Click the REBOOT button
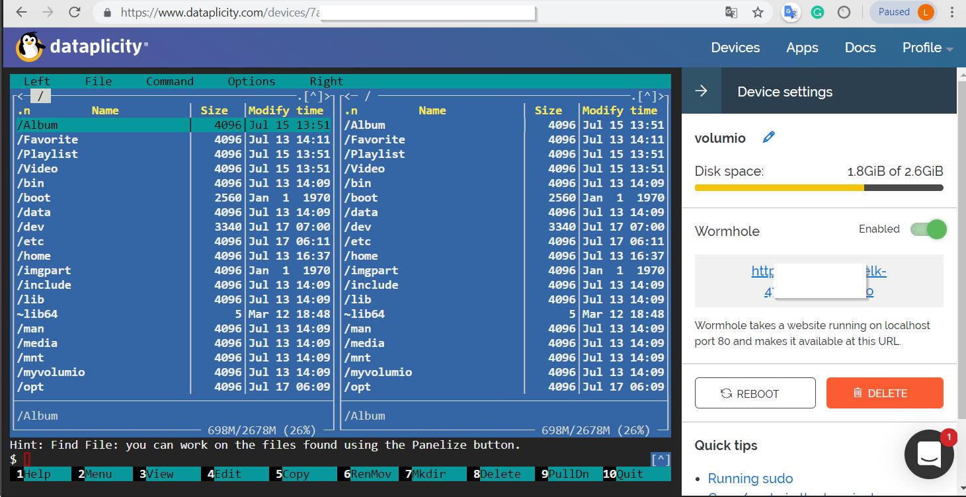The image size is (966, 497). (x=755, y=393)
